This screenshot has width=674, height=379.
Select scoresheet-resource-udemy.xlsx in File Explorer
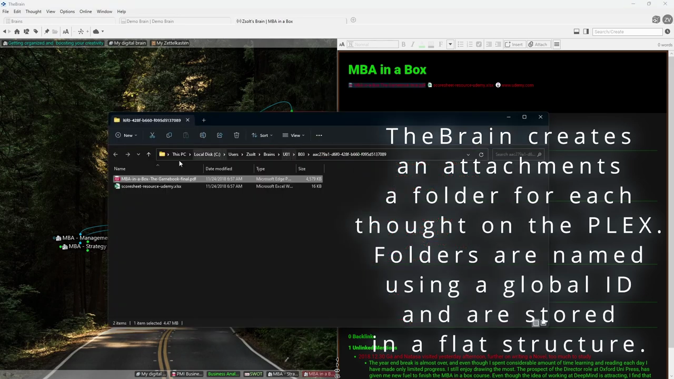click(217, 186)
